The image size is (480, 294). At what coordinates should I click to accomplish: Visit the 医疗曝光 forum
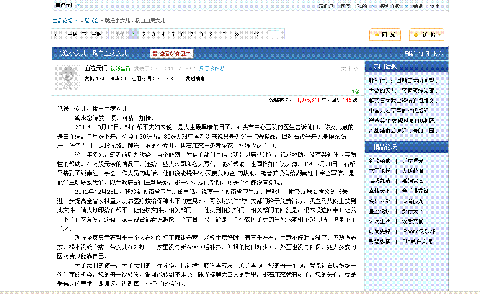point(413,161)
